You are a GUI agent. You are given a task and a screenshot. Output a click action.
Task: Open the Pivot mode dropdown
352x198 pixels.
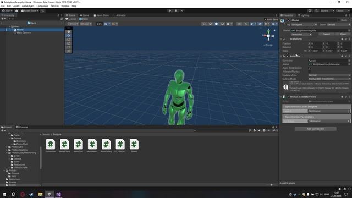click(x=73, y=24)
